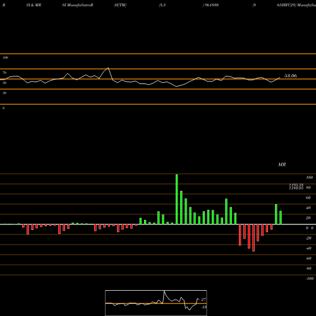Click the RSI axis label 100
This screenshot has width=316, height=316.
(5, 58)
